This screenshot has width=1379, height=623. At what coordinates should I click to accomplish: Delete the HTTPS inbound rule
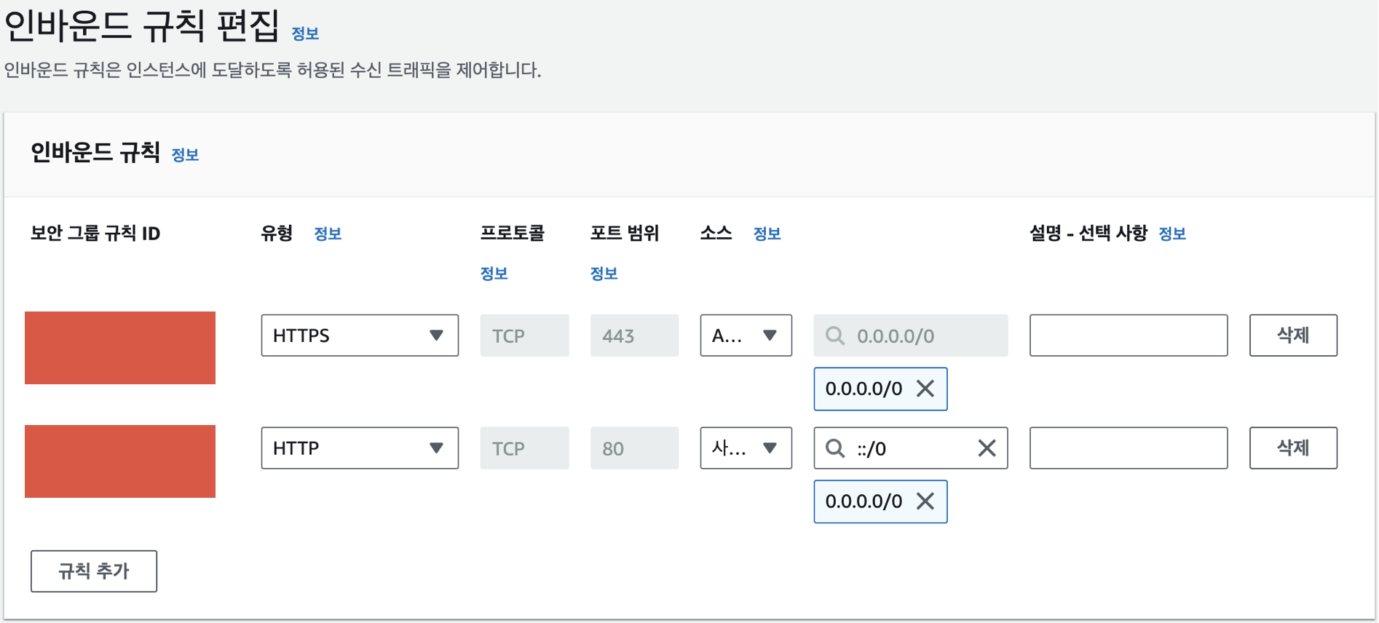tap(1292, 336)
